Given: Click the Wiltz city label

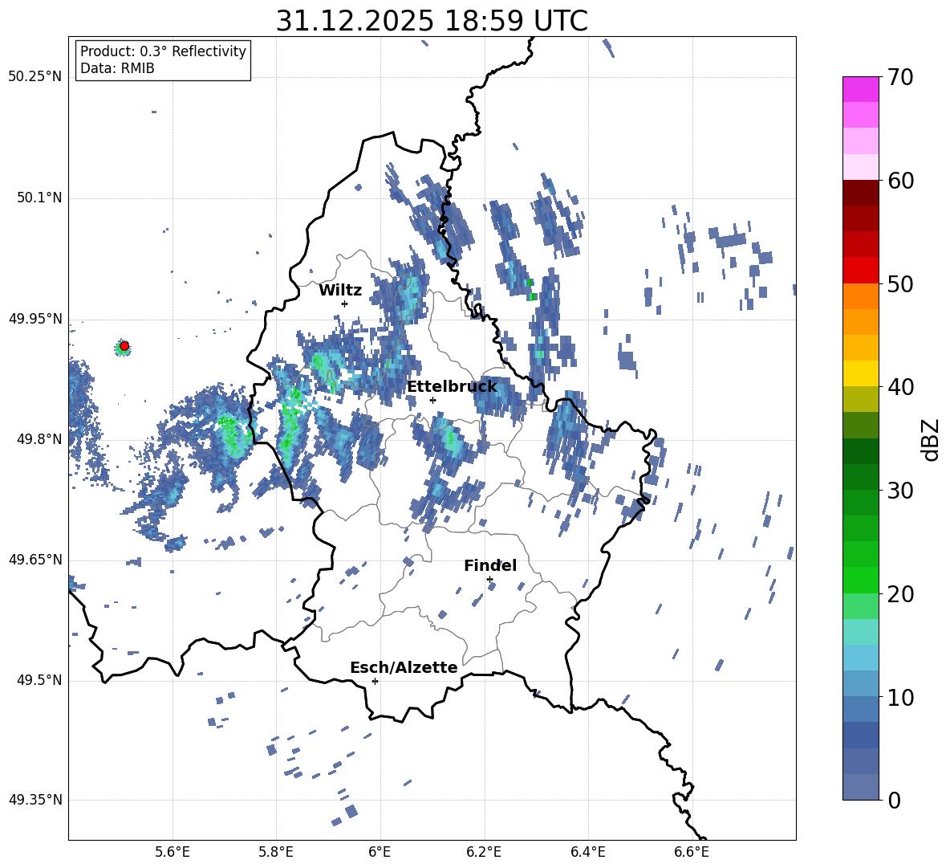Looking at the screenshot, I should (x=340, y=291).
